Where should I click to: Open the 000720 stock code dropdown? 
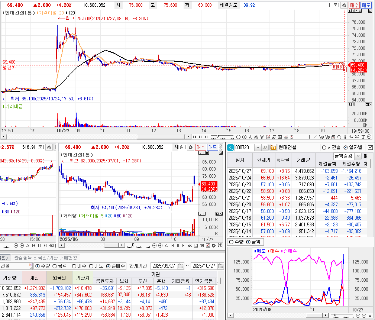258,148
